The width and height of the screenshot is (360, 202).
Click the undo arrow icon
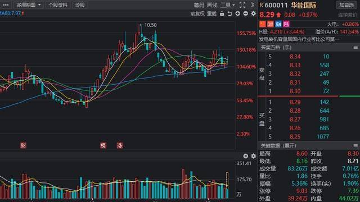click(230, 13)
